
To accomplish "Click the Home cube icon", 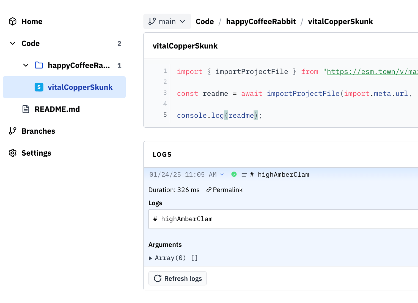I will (x=13, y=21).
